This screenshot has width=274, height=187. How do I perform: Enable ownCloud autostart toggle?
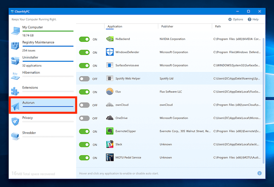(x=84, y=105)
